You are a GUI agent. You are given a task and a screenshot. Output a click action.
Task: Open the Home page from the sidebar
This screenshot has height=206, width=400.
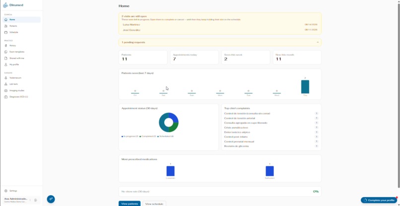[21, 20]
